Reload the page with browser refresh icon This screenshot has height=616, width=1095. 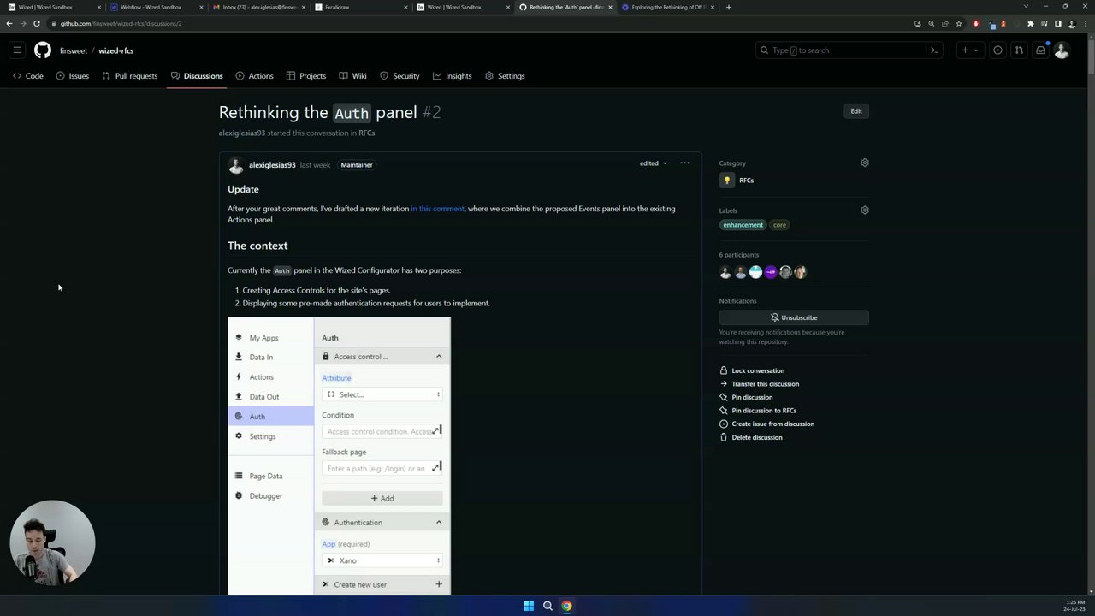[x=37, y=23]
